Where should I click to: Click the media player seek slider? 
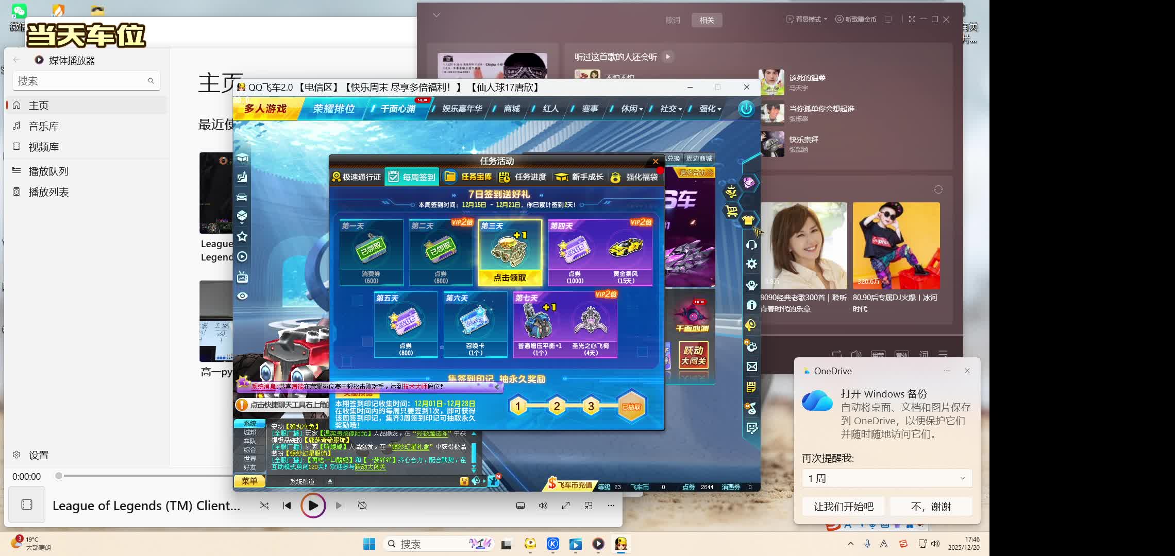coord(144,476)
